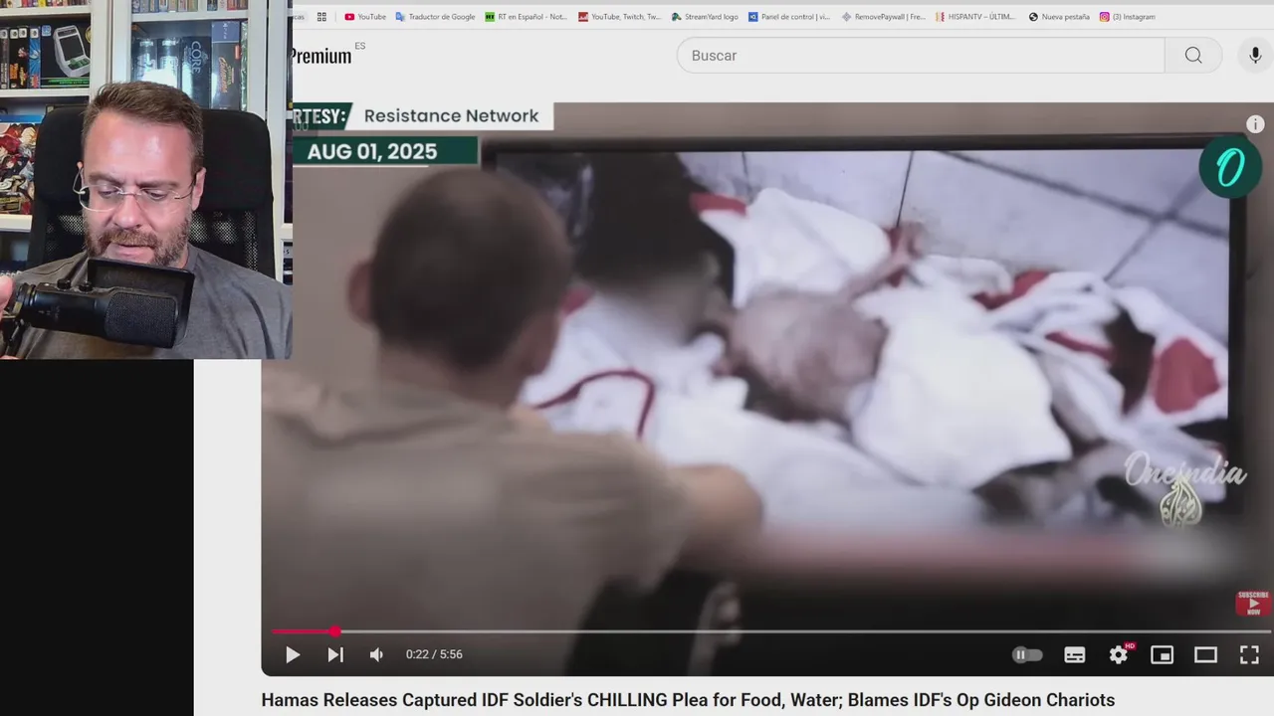The image size is (1274, 716).
Task: Click the 0:22 / 5:56 time display
Action: [x=434, y=654]
